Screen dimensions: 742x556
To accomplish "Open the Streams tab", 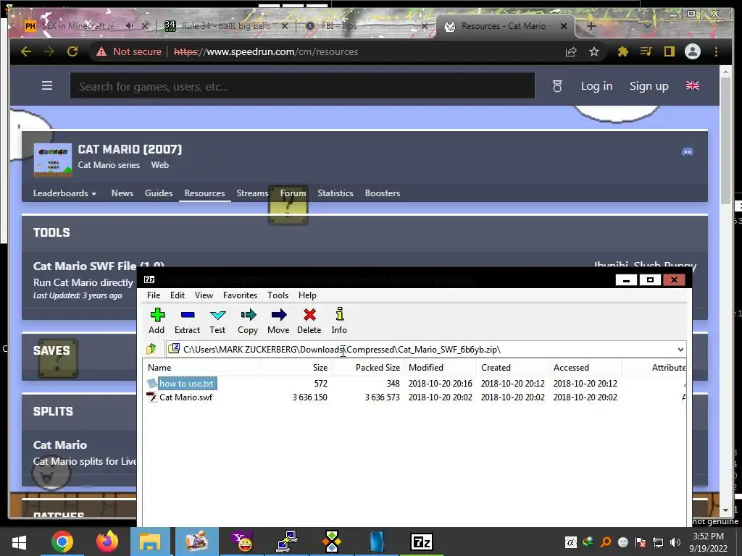I will pyautogui.click(x=252, y=193).
